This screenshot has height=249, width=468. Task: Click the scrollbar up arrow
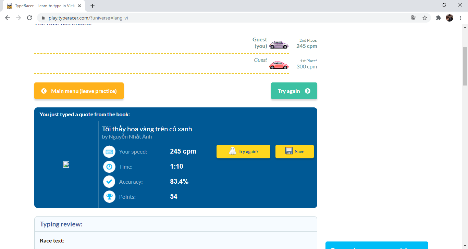tap(465, 27)
